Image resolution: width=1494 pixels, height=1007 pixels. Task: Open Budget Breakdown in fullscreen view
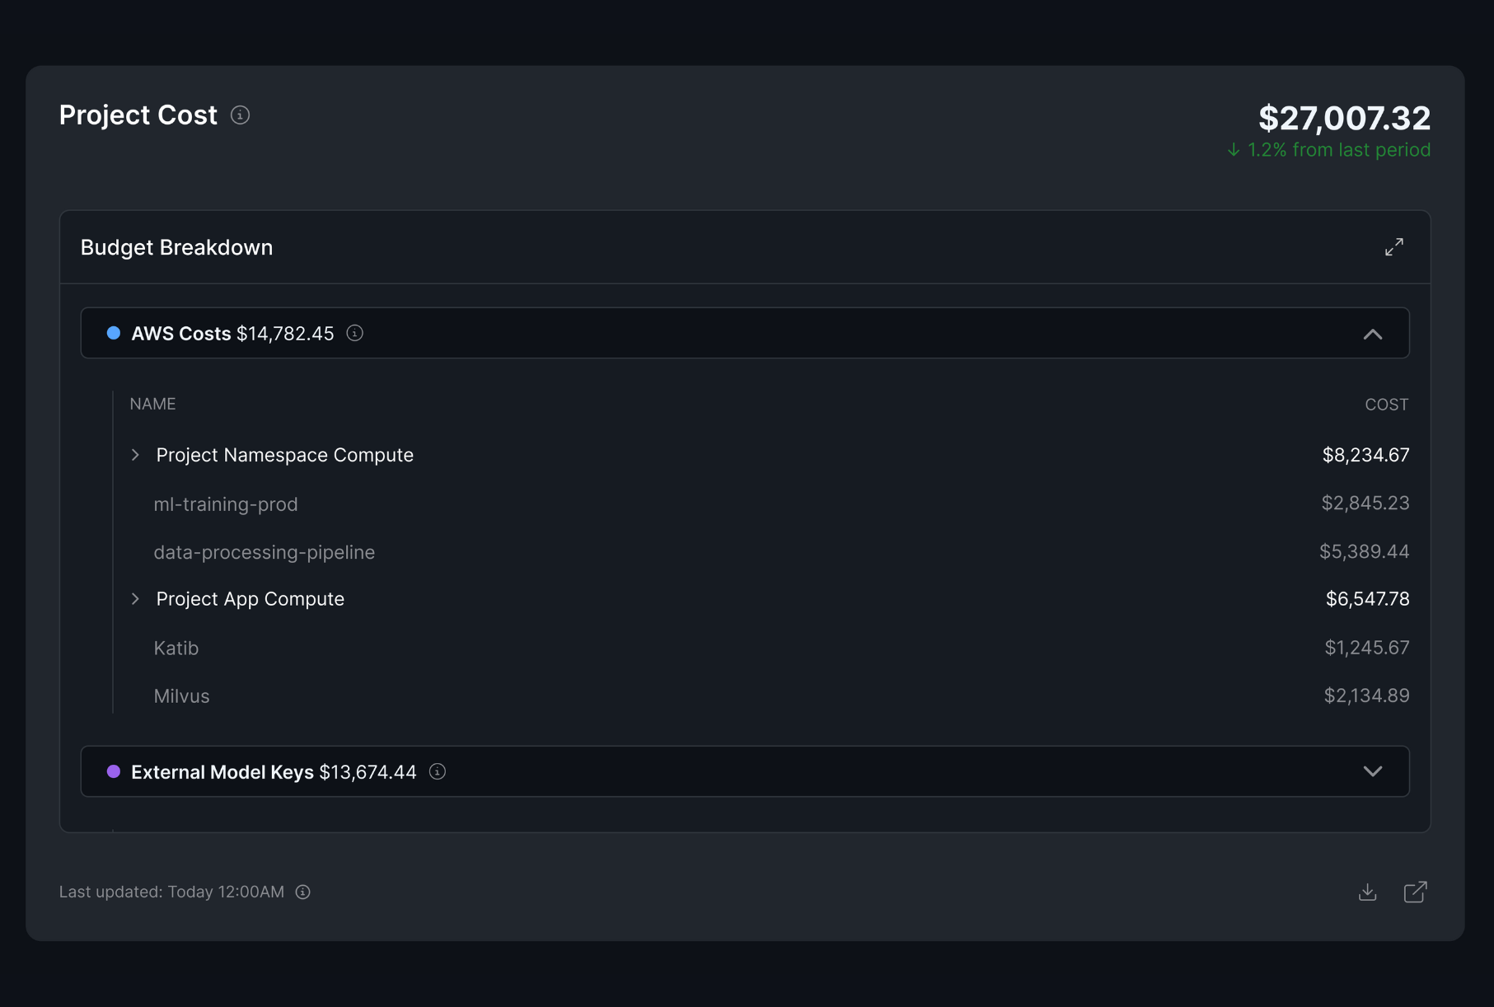click(x=1394, y=246)
